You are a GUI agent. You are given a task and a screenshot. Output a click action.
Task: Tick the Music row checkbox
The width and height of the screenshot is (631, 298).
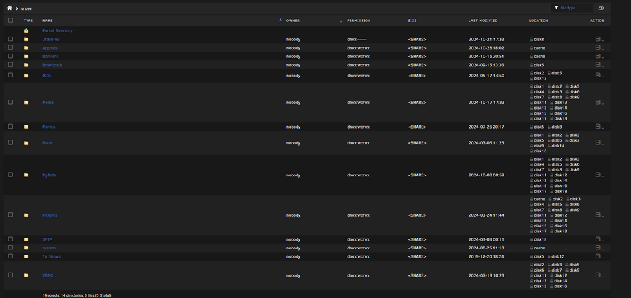pos(11,142)
